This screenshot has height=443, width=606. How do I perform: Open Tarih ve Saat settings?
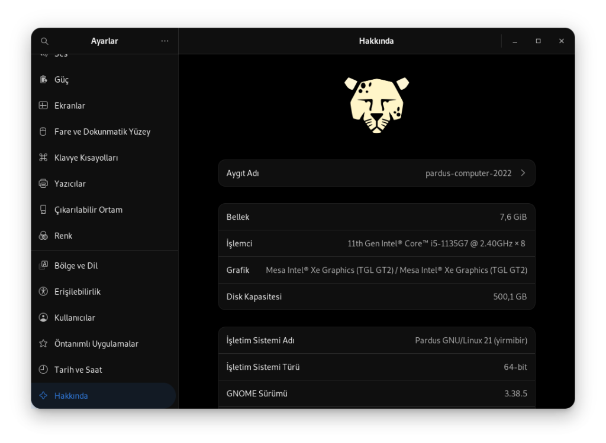[x=105, y=370]
